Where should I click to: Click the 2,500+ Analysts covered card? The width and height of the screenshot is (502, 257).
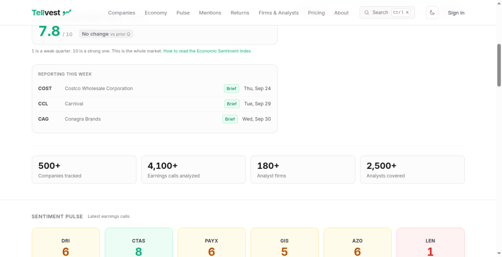[412, 170]
